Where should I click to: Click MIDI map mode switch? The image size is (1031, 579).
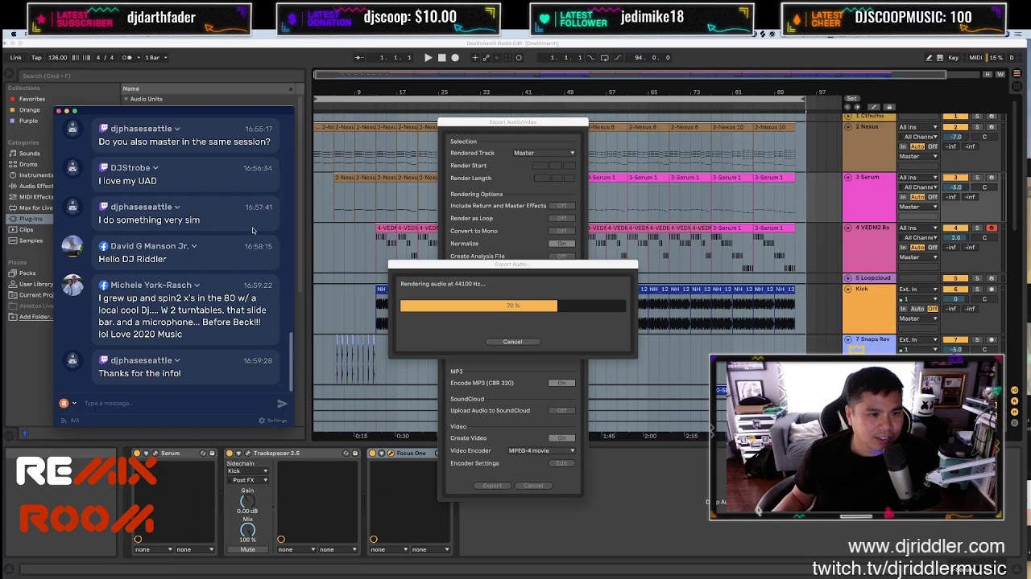pos(976,58)
